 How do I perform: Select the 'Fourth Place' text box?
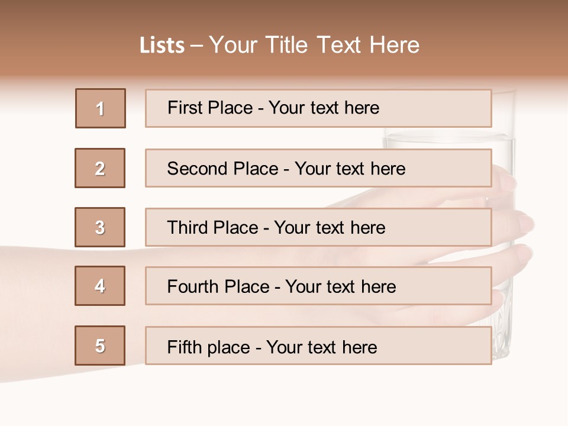[x=318, y=286]
